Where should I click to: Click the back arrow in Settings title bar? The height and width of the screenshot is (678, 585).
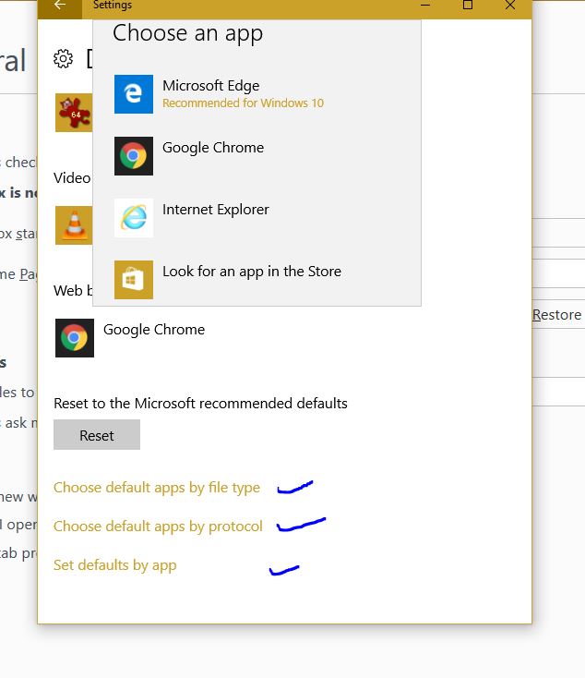tap(60, 6)
